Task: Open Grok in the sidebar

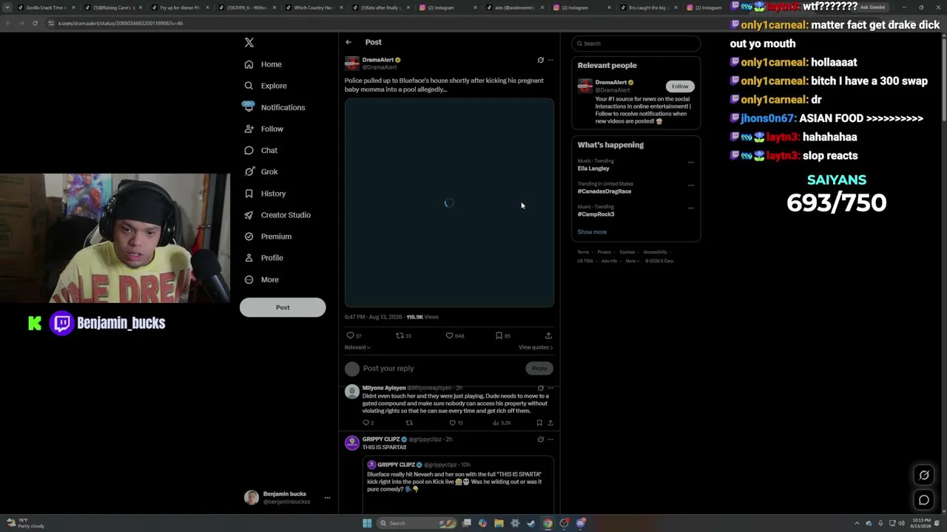Action: pos(261,171)
